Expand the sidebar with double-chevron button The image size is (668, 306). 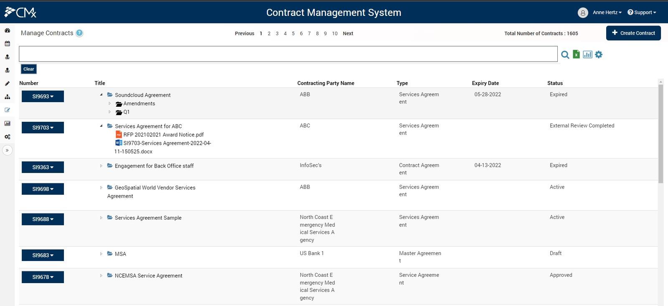(7, 150)
